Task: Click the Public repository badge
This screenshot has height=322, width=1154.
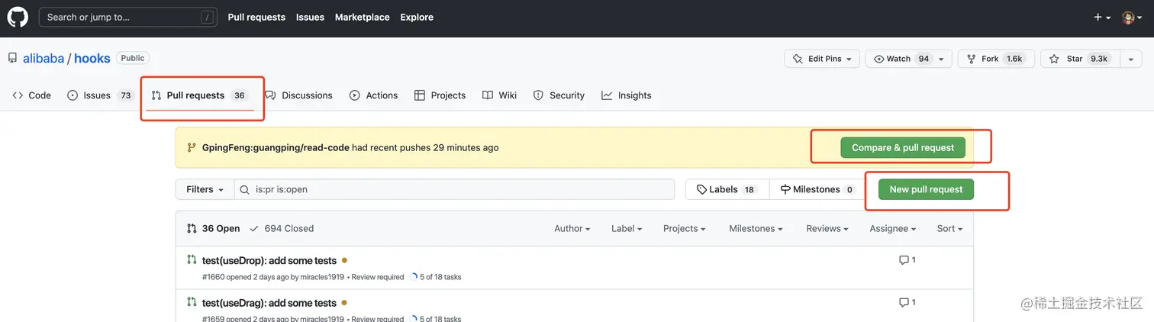Action: click(133, 58)
